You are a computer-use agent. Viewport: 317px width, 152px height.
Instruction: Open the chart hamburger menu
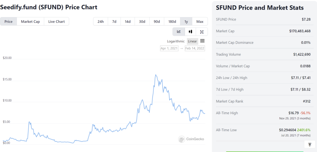(x=202, y=41)
